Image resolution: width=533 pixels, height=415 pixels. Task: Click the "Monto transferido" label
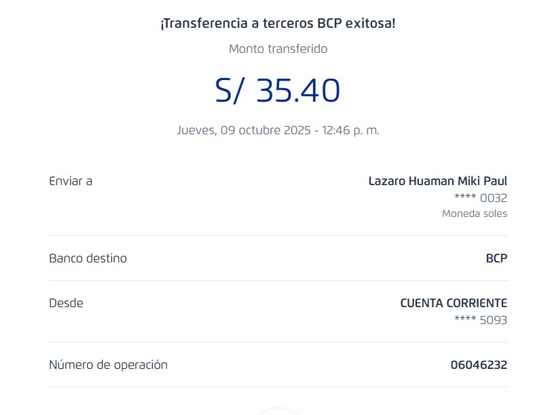click(278, 49)
